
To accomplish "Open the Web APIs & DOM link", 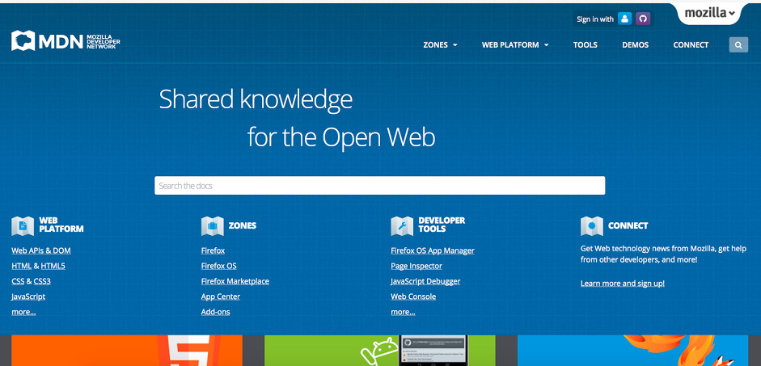I will [41, 250].
